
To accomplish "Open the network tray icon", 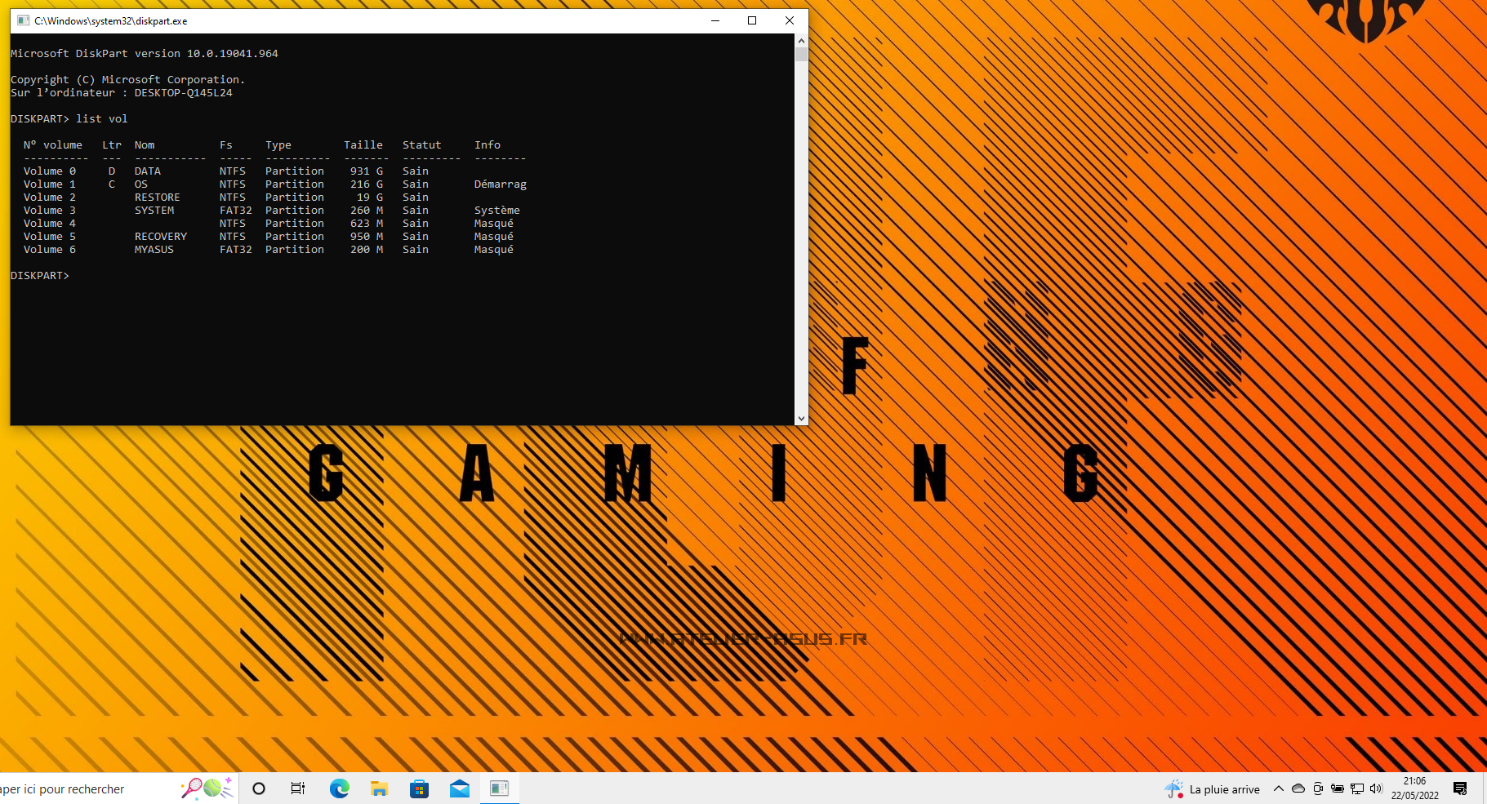I will (x=1356, y=788).
